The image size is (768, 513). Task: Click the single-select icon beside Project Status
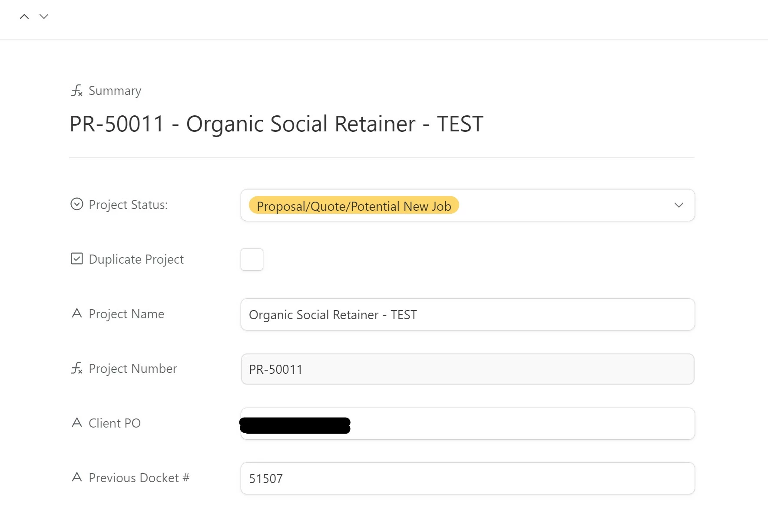[x=77, y=204]
